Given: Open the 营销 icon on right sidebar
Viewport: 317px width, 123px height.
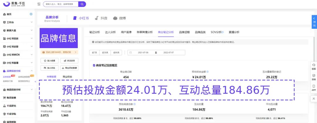Looking at the screenshot, I should point(314,77).
